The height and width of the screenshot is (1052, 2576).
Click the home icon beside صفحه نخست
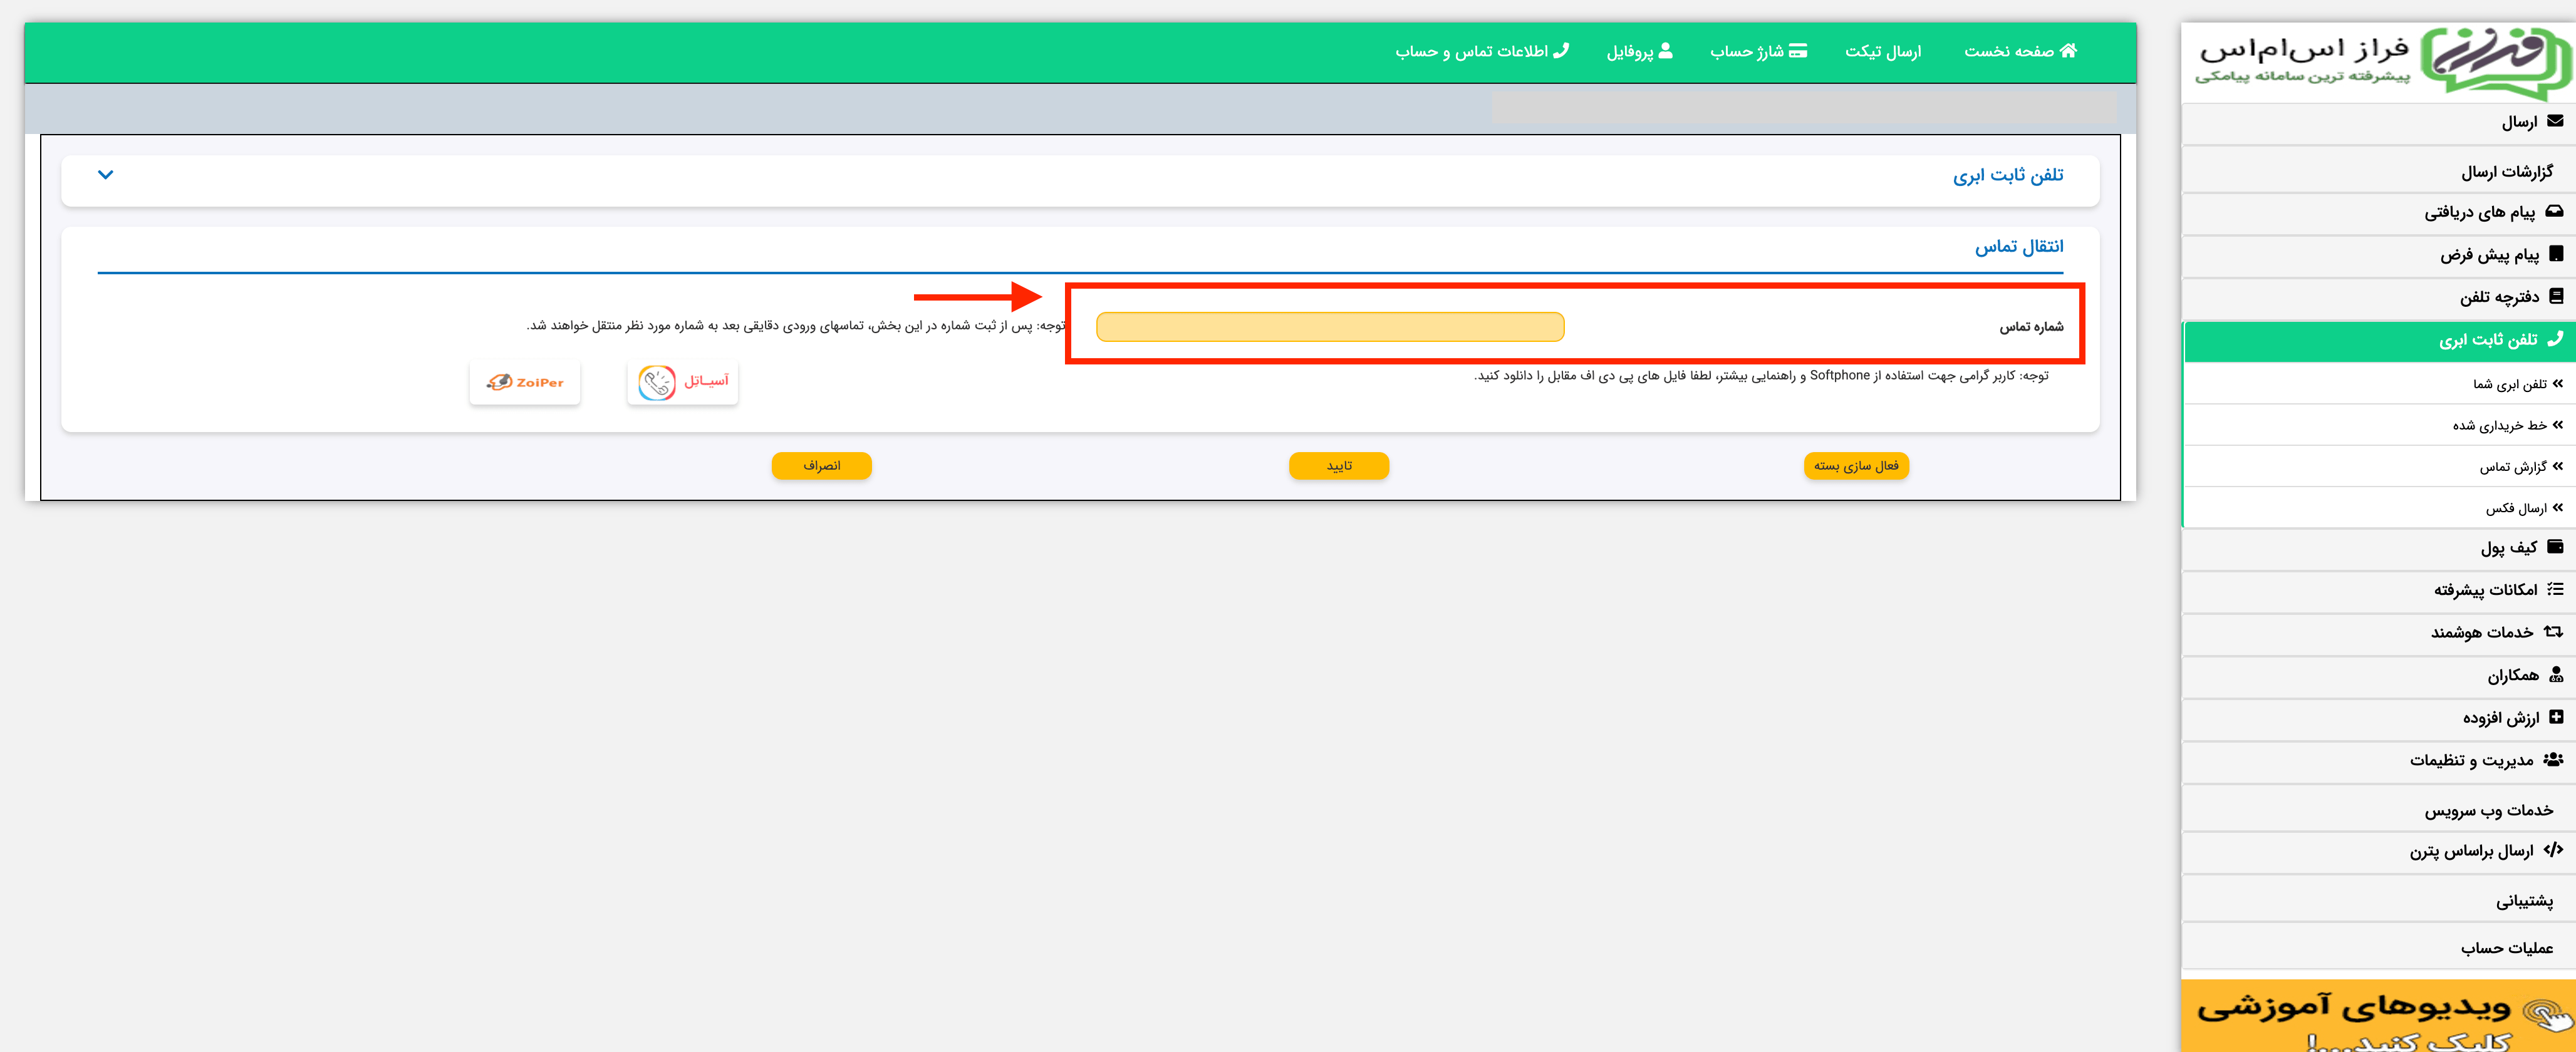tap(2067, 50)
